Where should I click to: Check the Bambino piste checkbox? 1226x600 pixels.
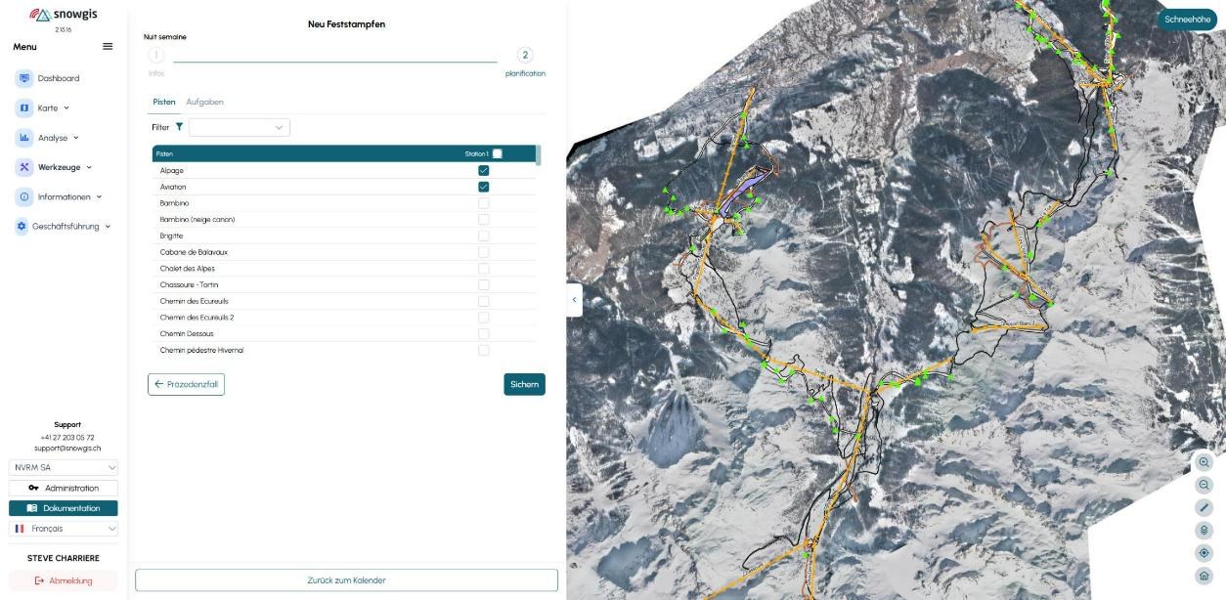point(483,203)
